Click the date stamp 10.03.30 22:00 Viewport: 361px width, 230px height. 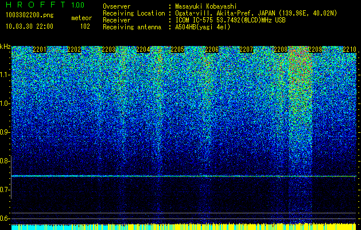[x=30, y=26]
